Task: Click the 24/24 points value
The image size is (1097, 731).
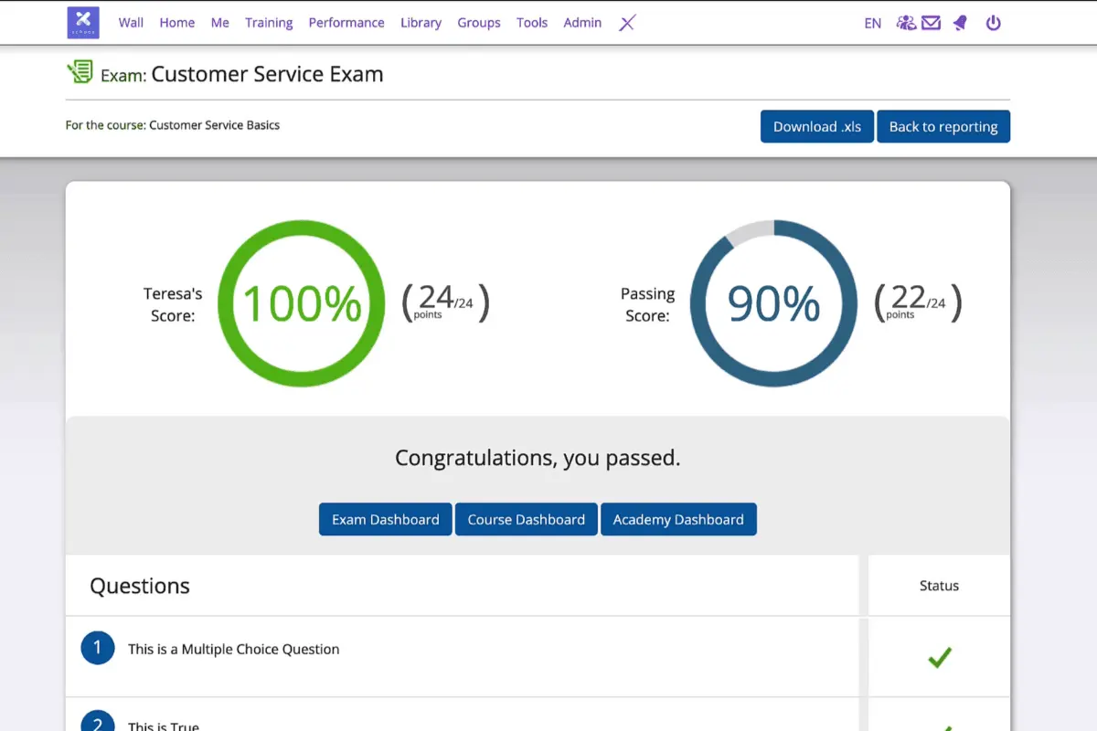Action: click(x=445, y=302)
